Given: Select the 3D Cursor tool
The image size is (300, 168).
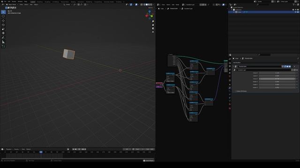Looking at the screenshot, I should 3,16.
